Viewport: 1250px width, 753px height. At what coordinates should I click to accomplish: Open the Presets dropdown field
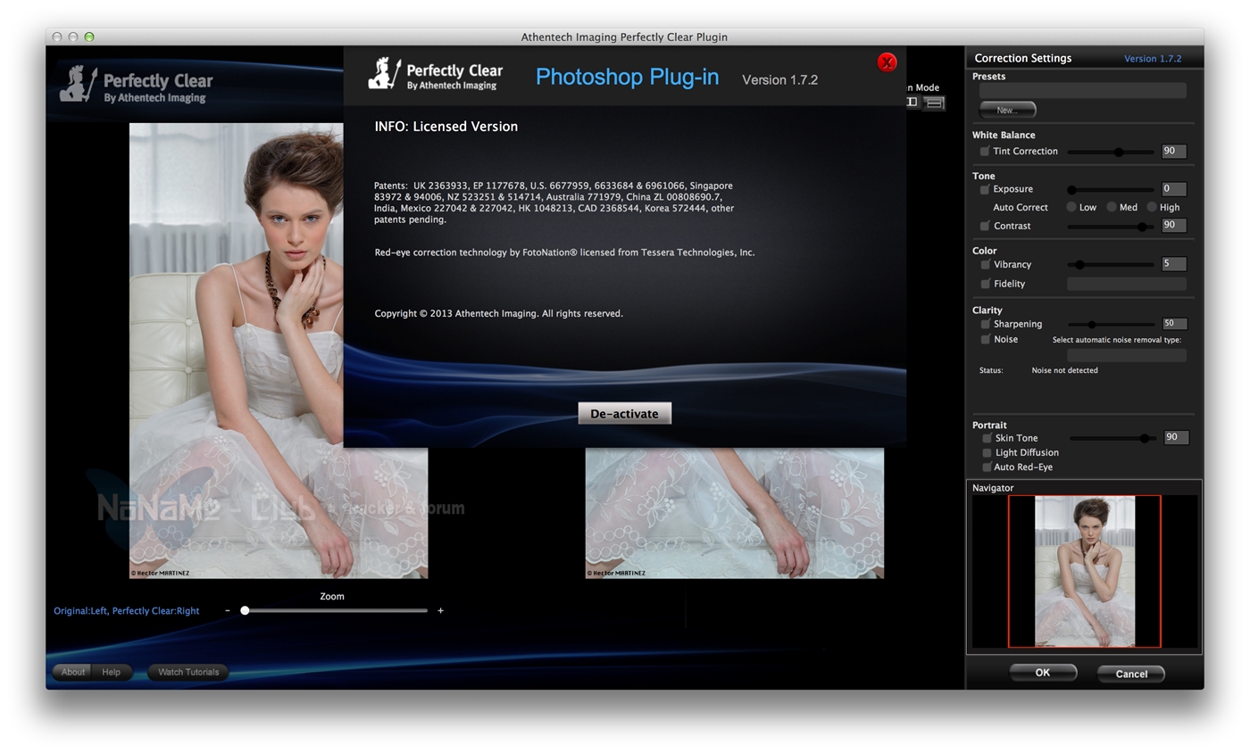click(x=1082, y=90)
